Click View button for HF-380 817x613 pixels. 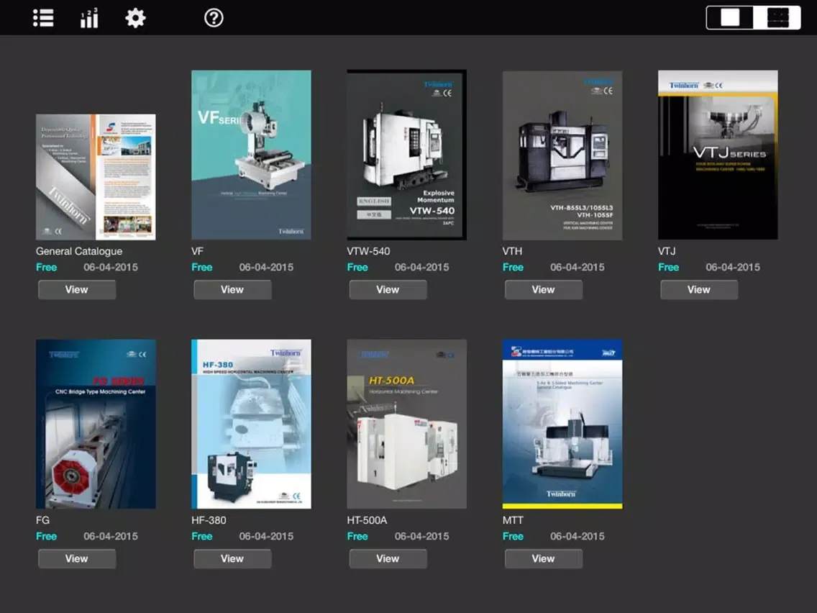(x=232, y=559)
